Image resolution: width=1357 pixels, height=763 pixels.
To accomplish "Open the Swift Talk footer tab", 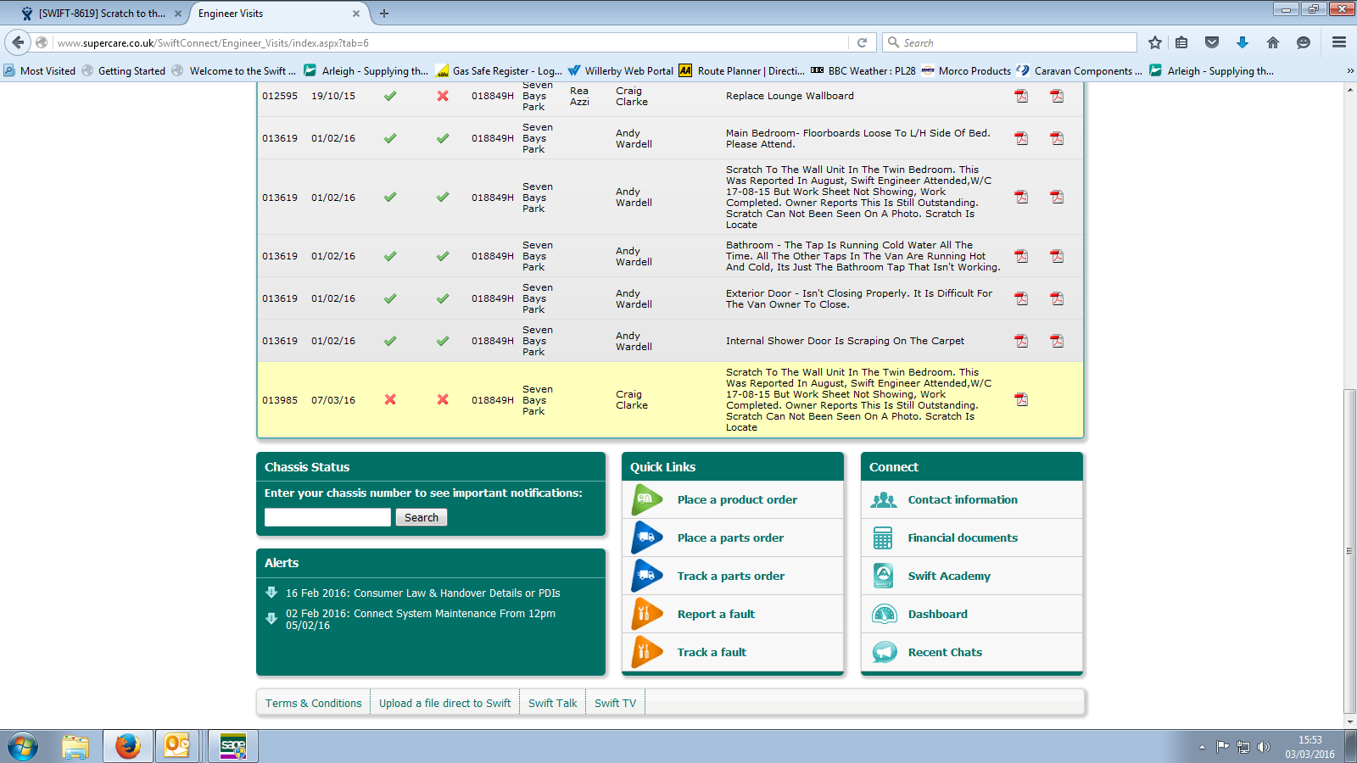I will (552, 703).
